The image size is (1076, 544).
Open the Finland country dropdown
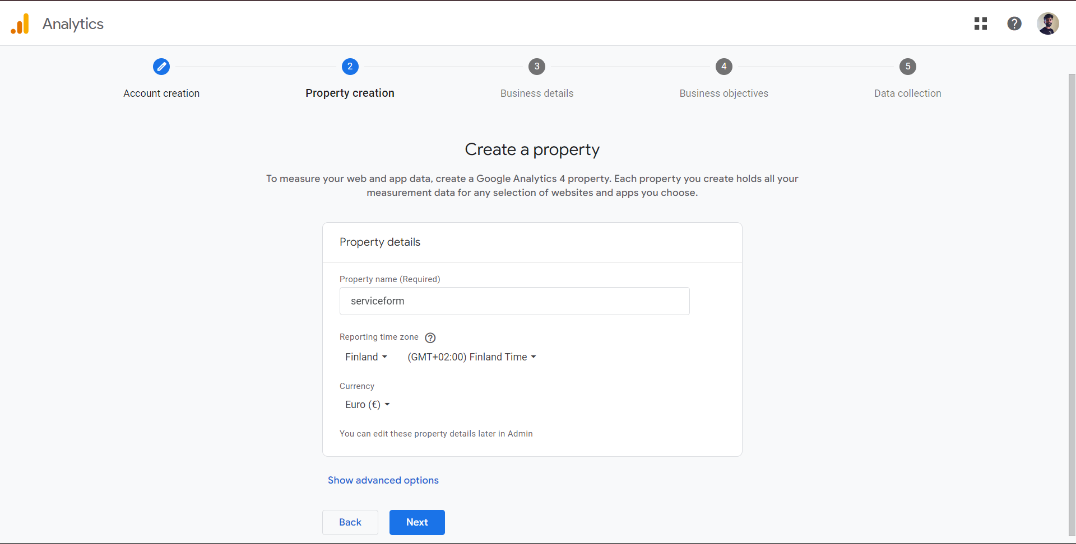(x=366, y=357)
